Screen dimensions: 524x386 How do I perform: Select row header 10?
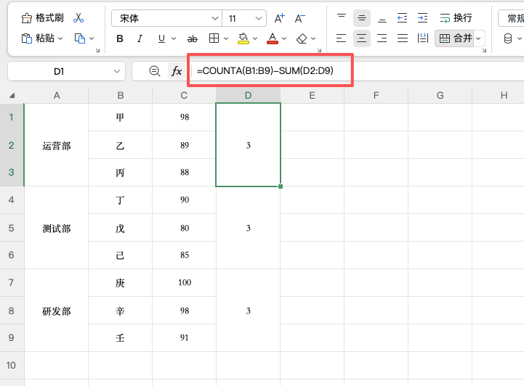(x=12, y=365)
